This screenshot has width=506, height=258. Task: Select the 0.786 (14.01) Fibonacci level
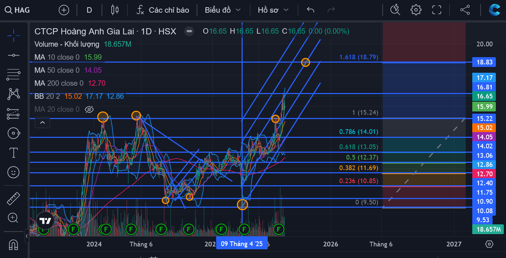point(359,132)
